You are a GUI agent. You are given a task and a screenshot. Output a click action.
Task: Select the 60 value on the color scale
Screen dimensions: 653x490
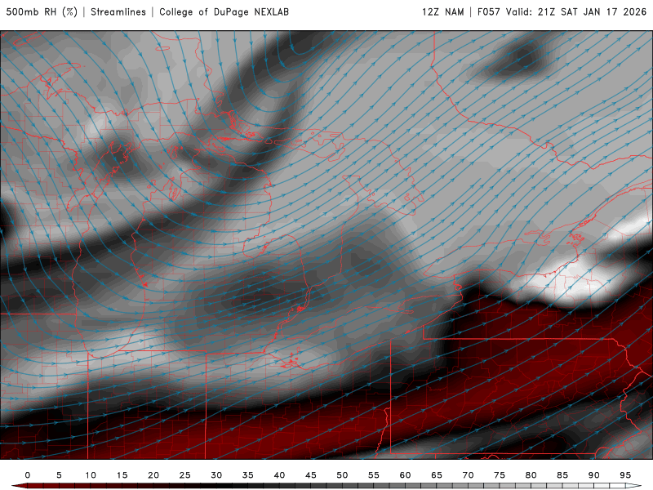pyautogui.click(x=405, y=475)
